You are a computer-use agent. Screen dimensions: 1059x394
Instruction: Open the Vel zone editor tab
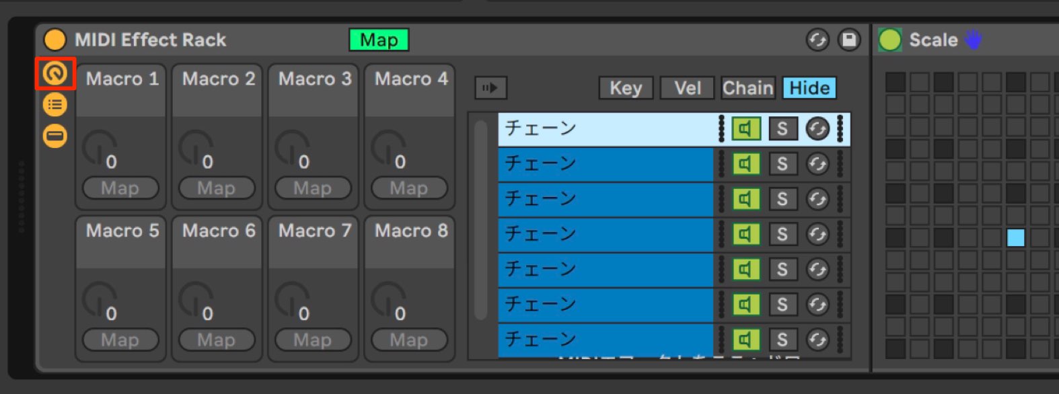point(688,88)
